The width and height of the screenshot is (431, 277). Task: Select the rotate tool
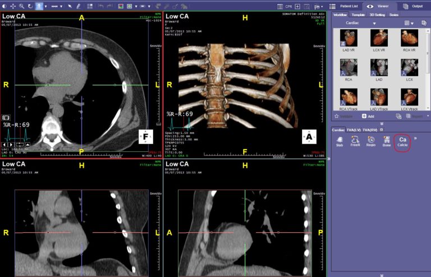[x=30, y=6]
